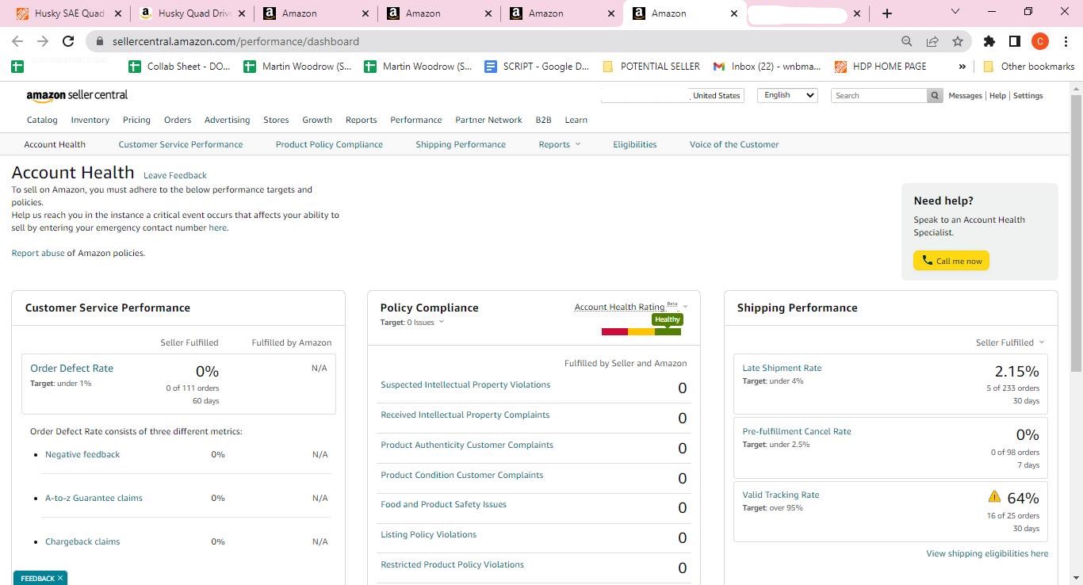Click the first green Sheets bookmark icon

click(x=17, y=67)
